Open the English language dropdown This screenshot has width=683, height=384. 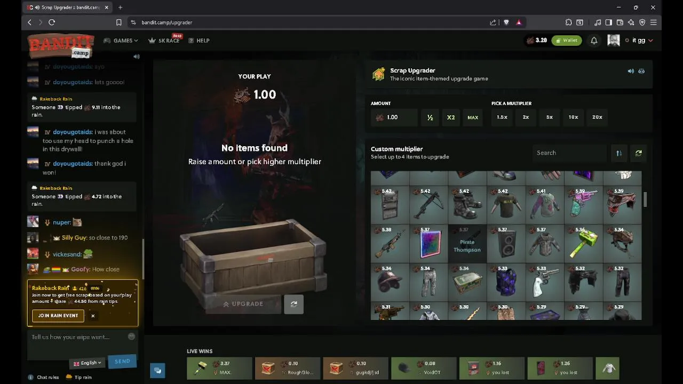[87, 363]
